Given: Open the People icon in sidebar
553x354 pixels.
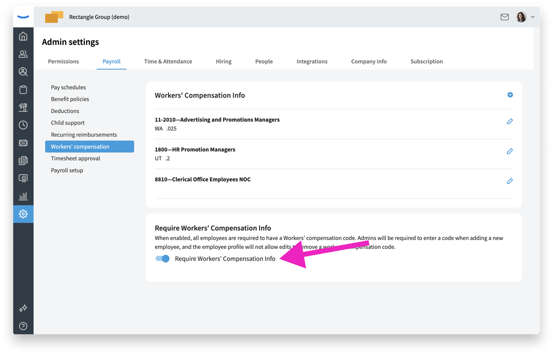Looking at the screenshot, I should click(23, 54).
